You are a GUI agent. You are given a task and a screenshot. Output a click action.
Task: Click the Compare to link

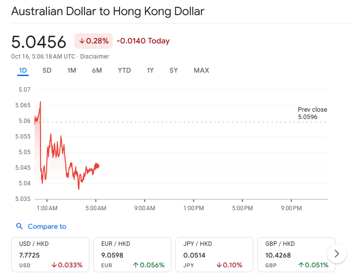pyautogui.click(x=47, y=226)
